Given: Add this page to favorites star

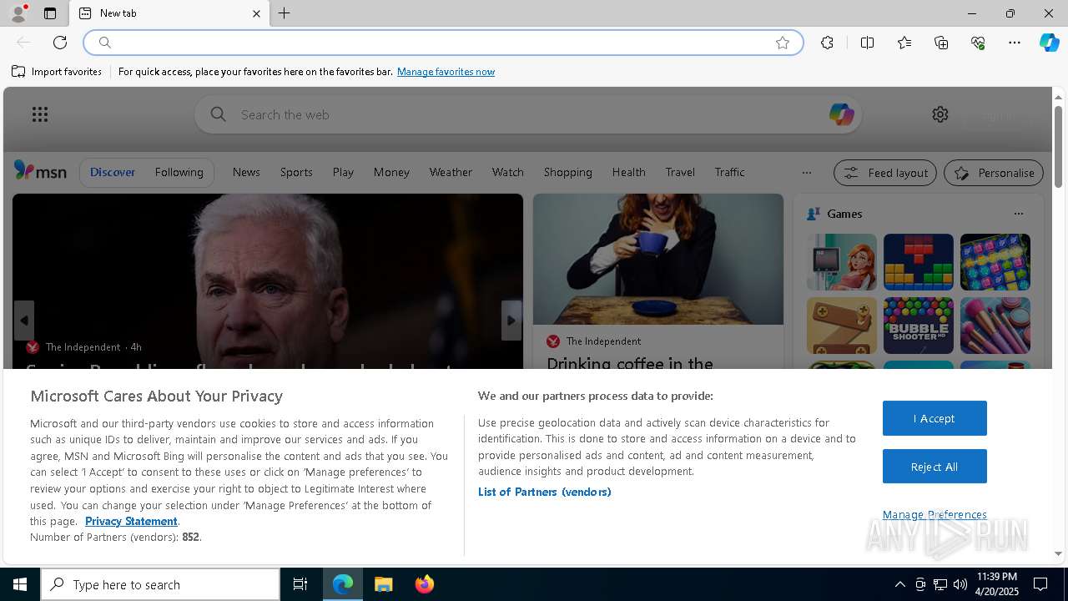Looking at the screenshot, I should (783, 43).
